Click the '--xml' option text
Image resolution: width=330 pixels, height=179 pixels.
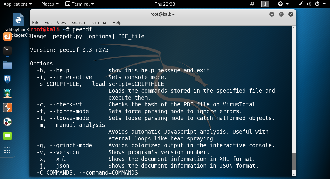click(58, 159)
